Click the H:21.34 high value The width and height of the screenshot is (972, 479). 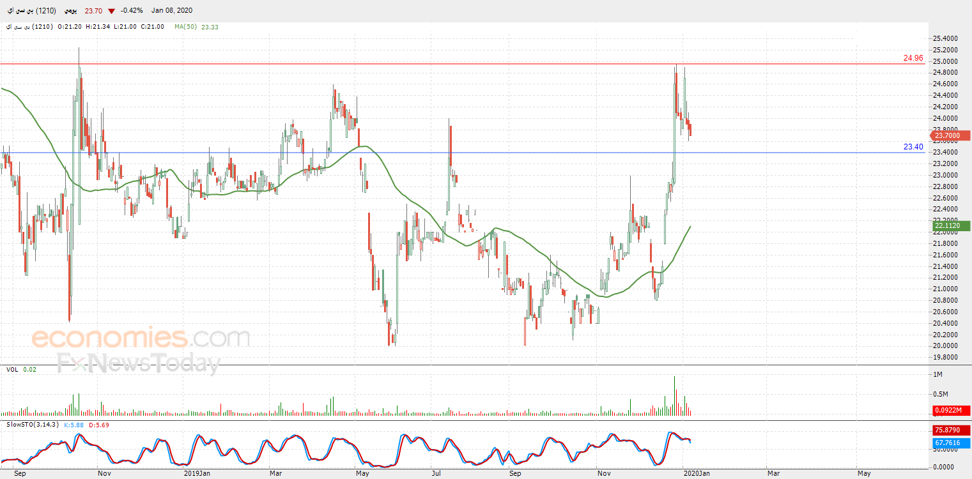point(98,27)
